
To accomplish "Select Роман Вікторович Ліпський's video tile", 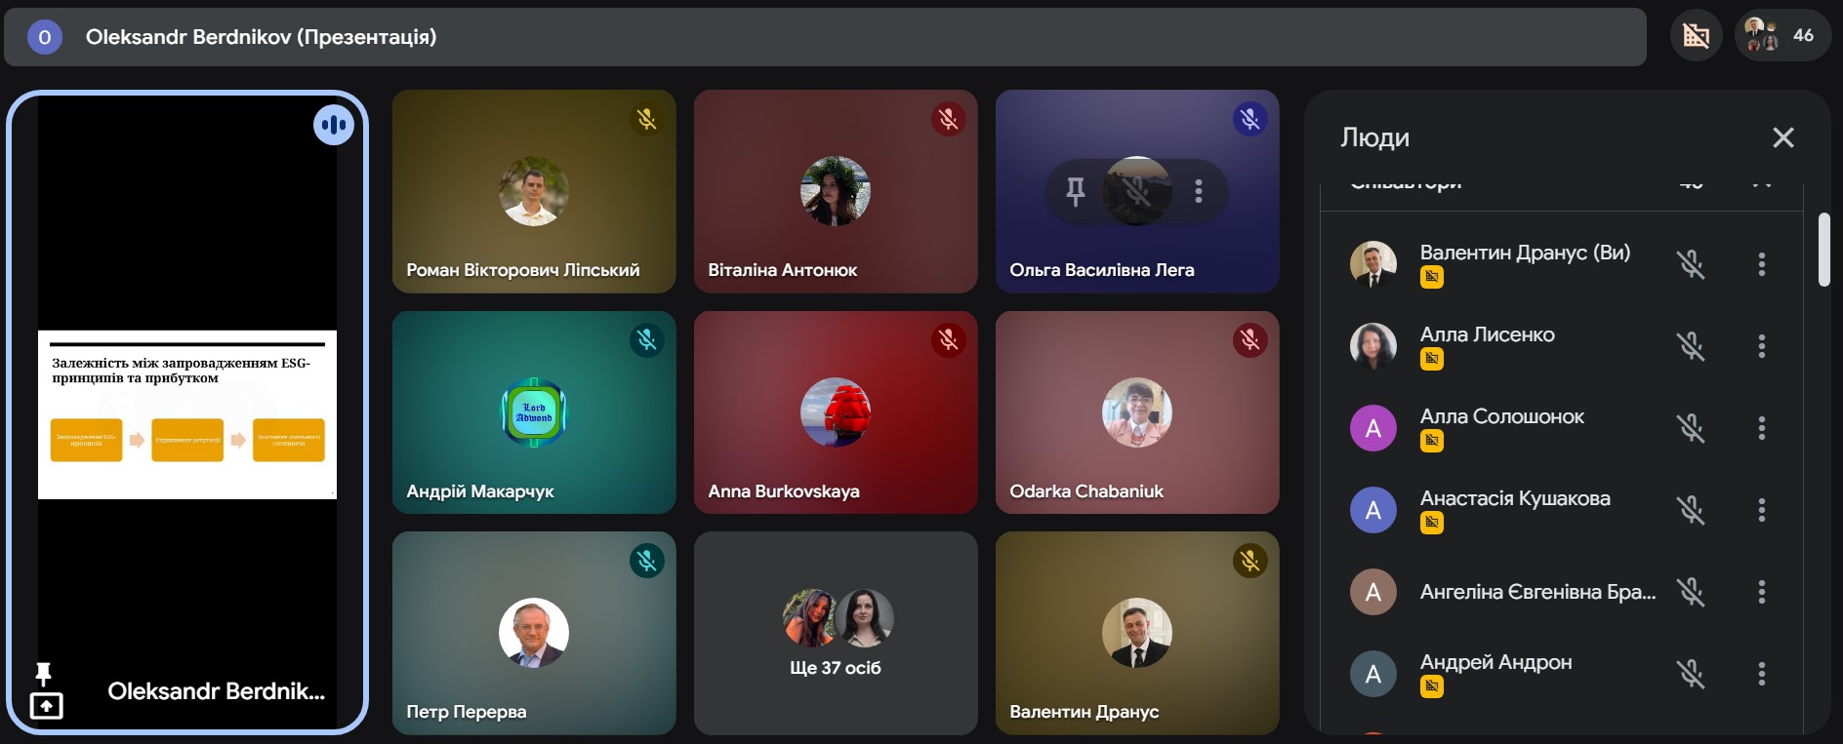I will 534,191.
